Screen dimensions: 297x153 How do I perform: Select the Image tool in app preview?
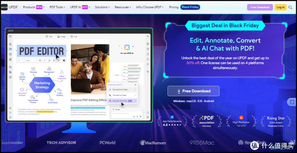click(61, 37)
